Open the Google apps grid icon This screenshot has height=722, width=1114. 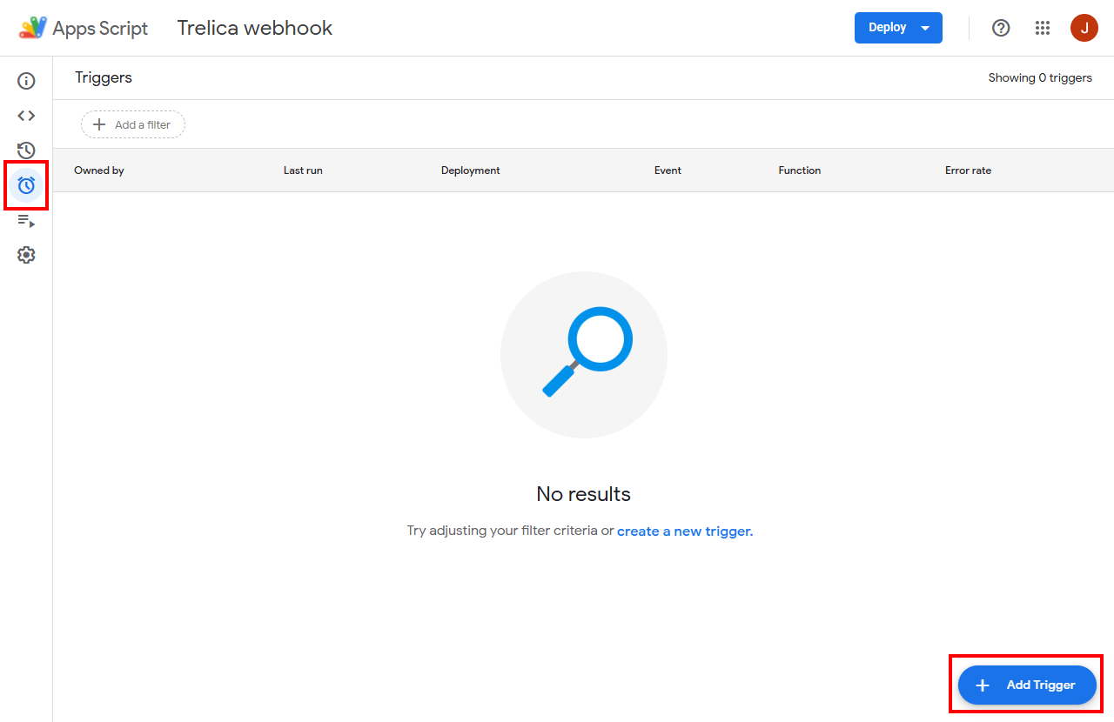pos(1043,28)
